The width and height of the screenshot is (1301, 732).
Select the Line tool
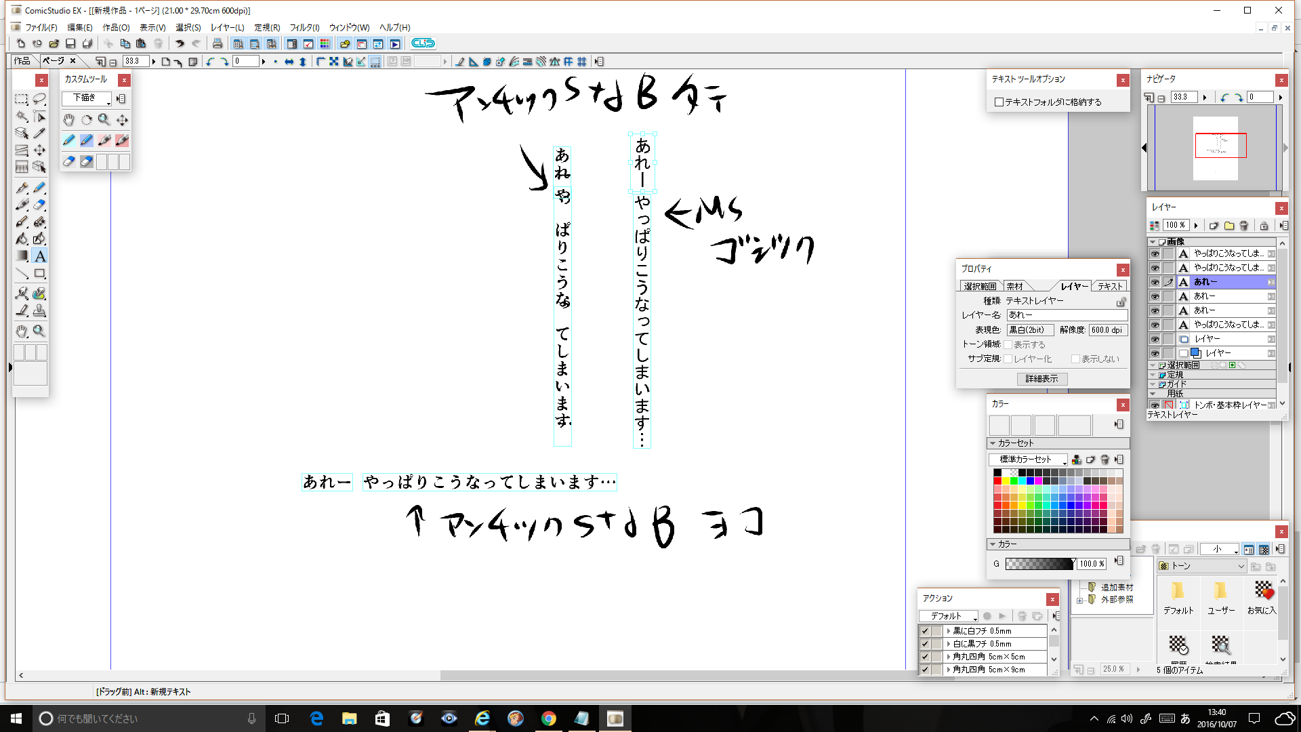coord(22,274)
